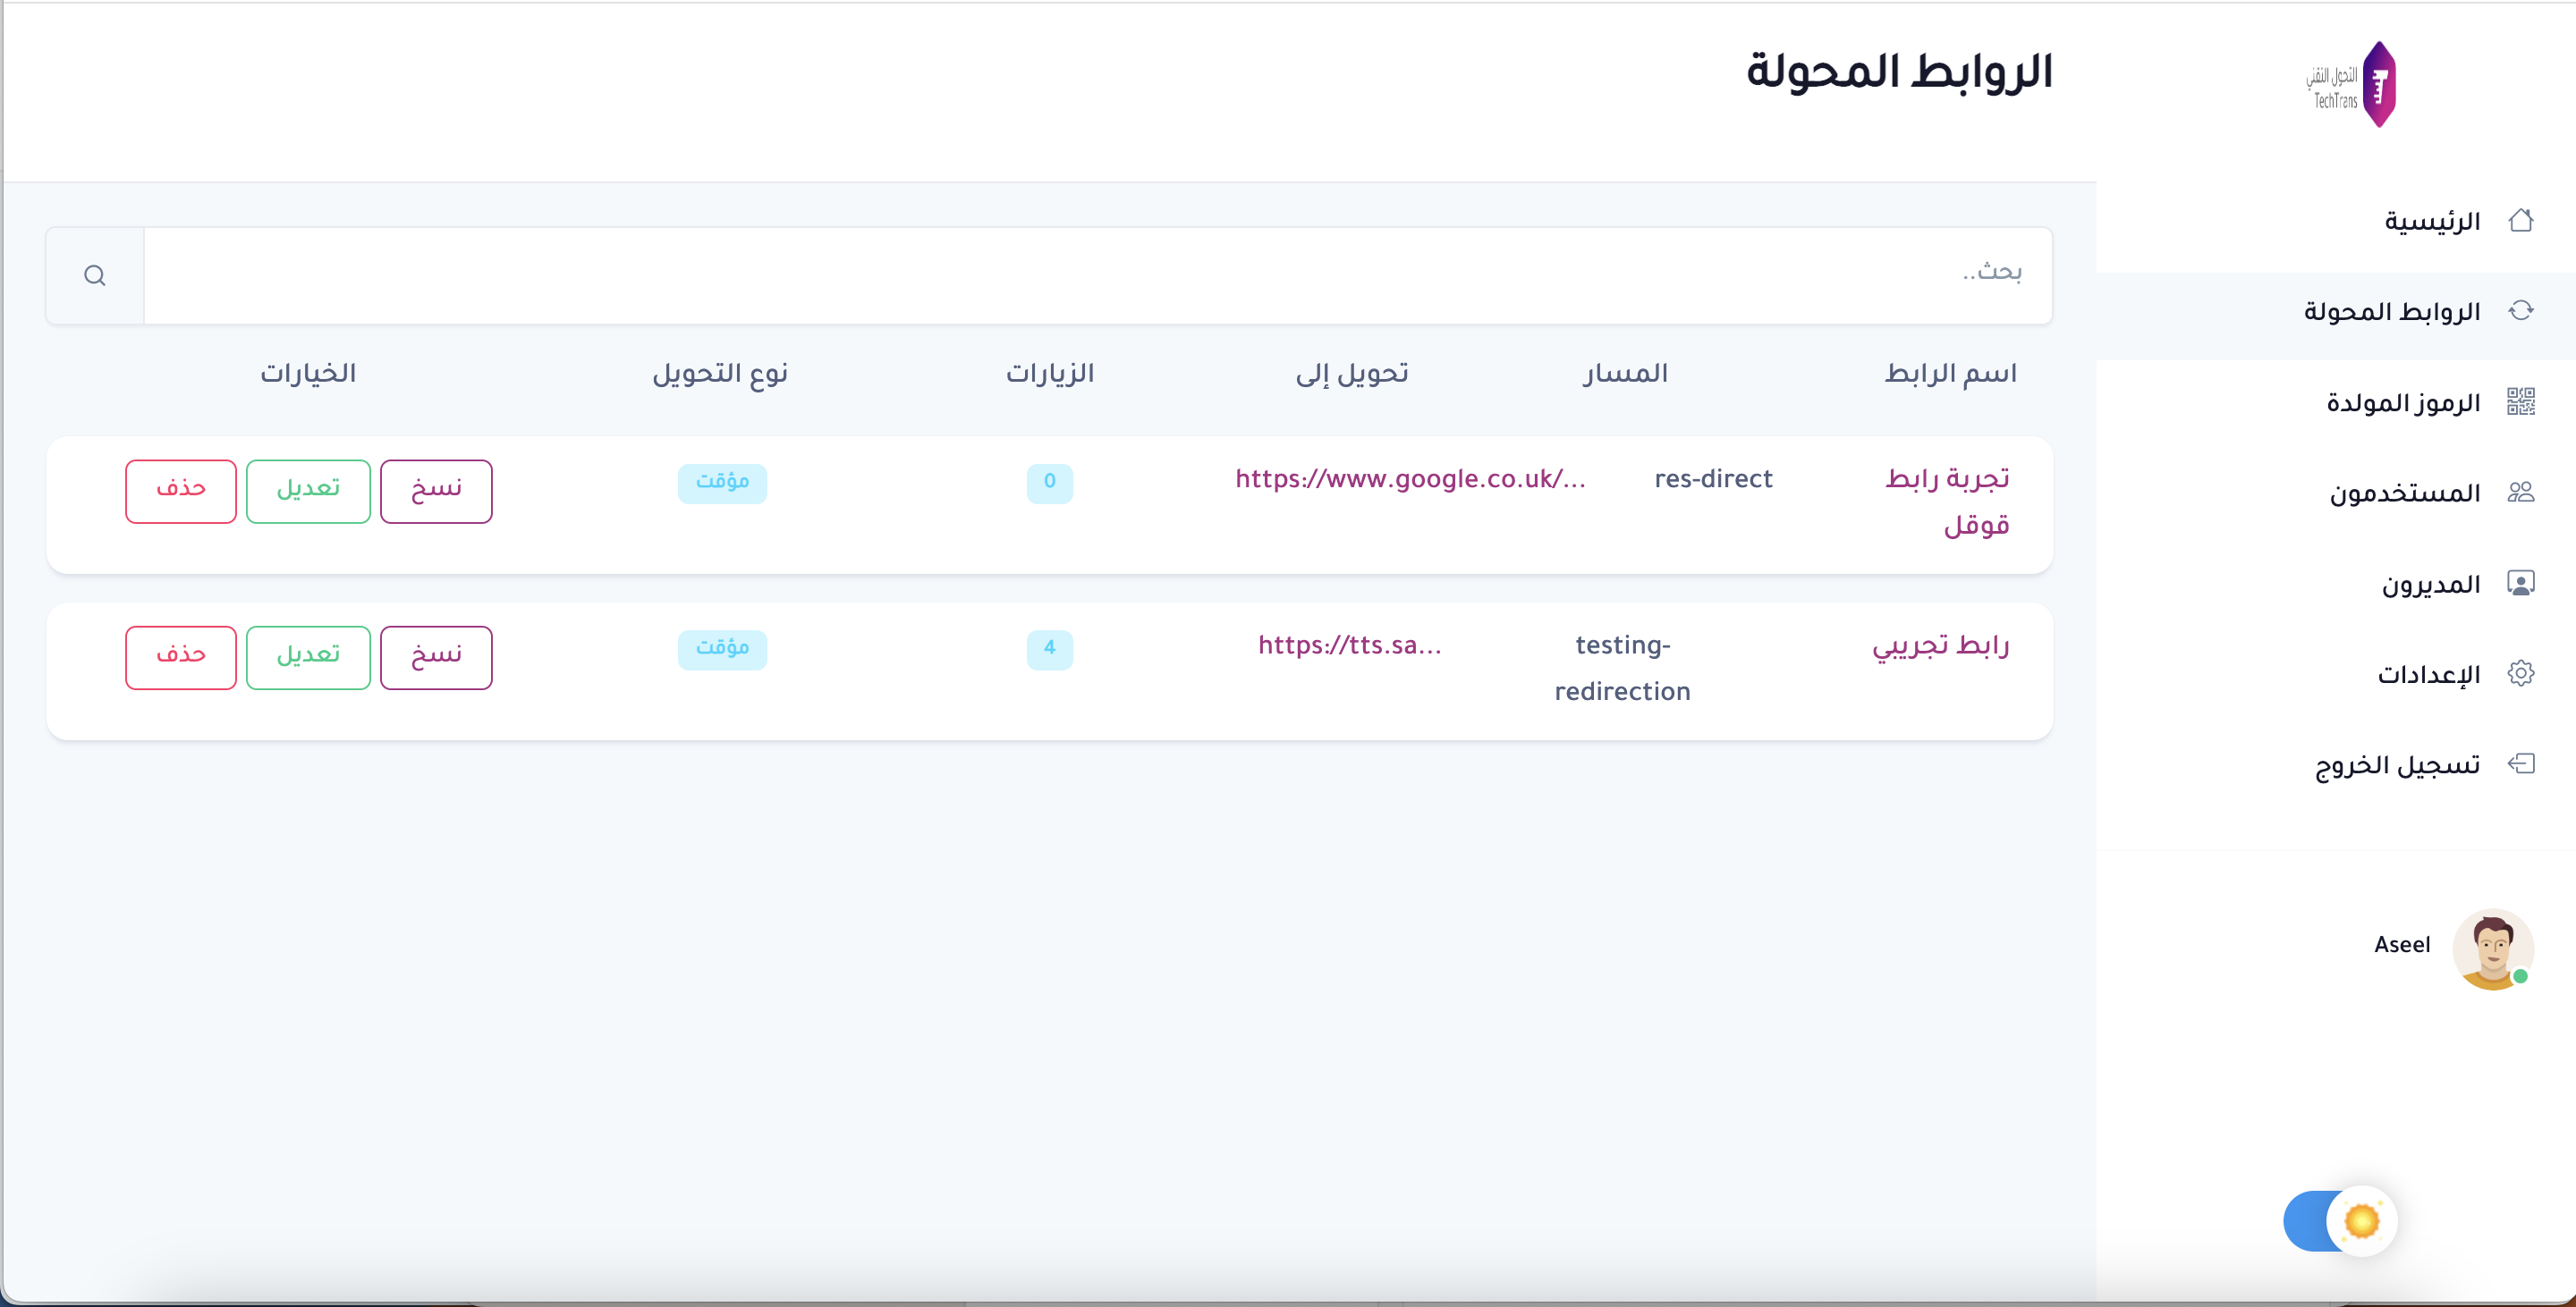The height and width of the screenshot is (1307, 2576).
Task: Click the logout arrow icon
Action: point(2520,764)
